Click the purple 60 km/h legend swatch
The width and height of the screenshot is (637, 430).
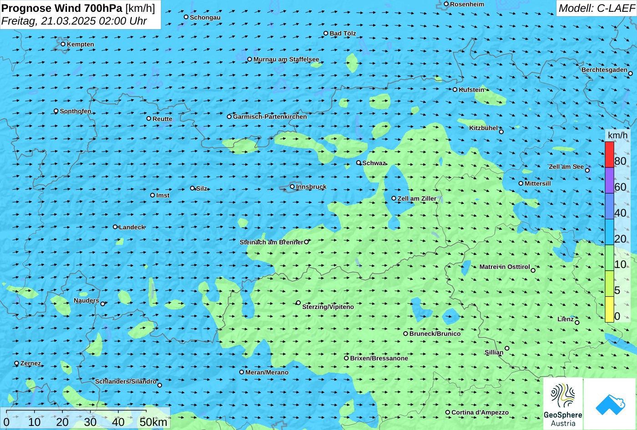point(609,181)
